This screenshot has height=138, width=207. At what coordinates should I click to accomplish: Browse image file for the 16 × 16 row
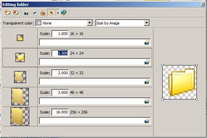[x=147, y=42]
